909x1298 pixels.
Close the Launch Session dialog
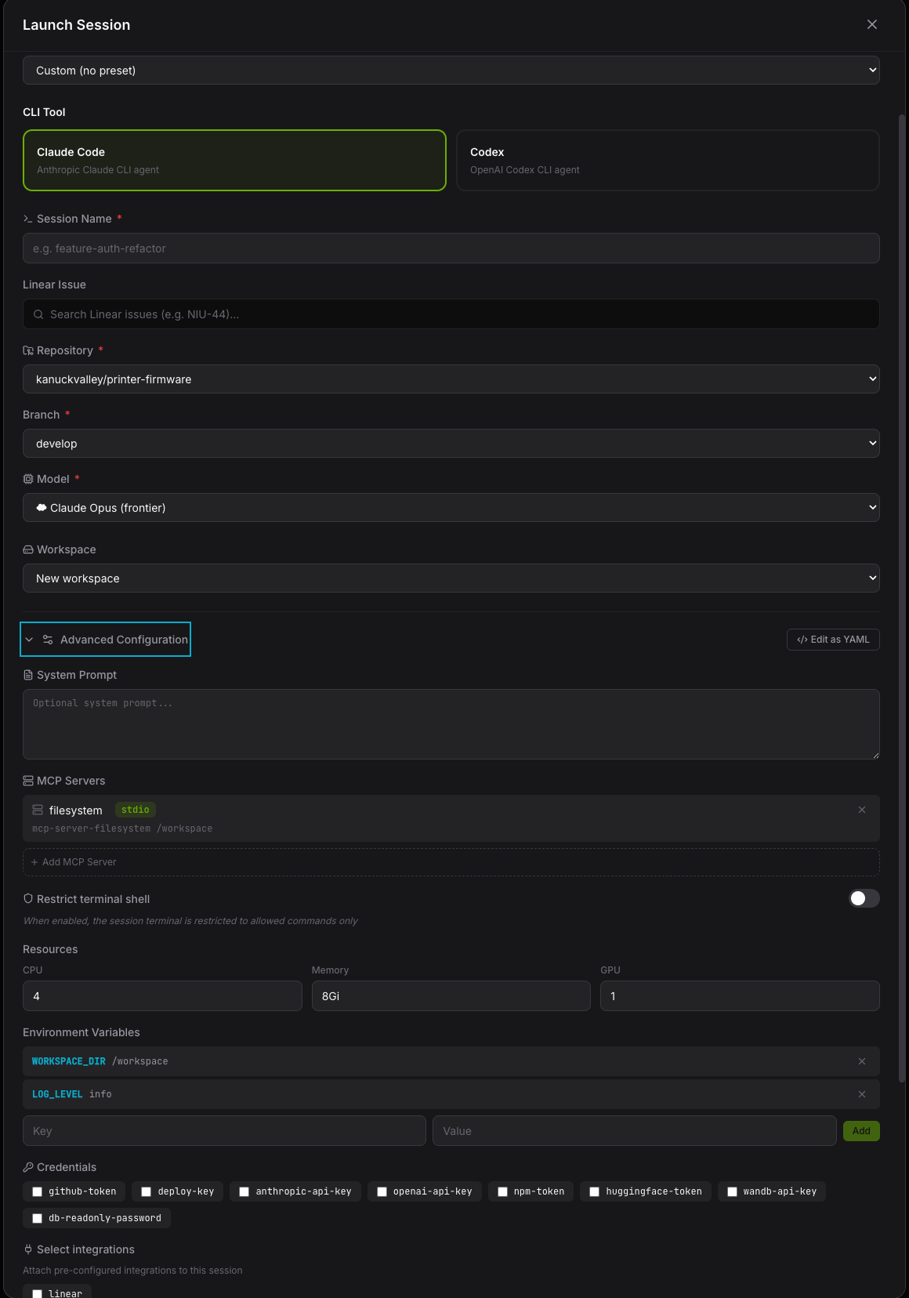pyautogui.click(x=872, y=24)
